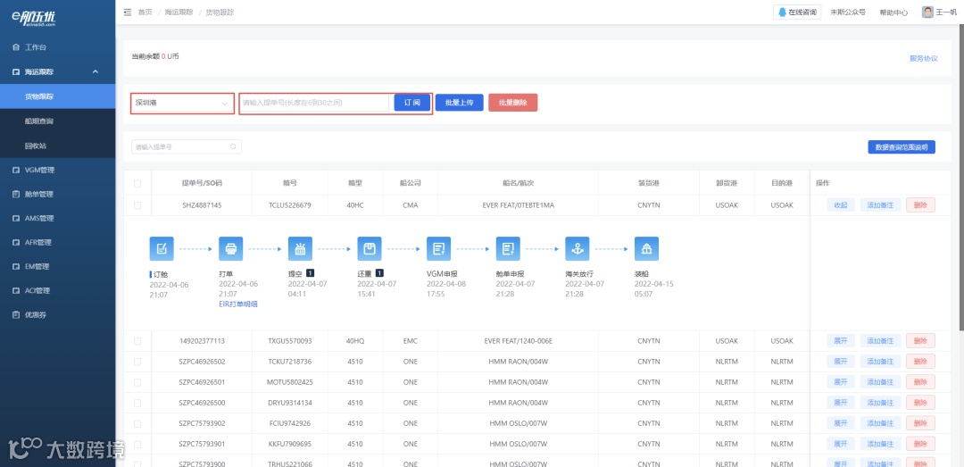Click vessel name EVER FEAT/0TEBTE1MA

(519, 204)
